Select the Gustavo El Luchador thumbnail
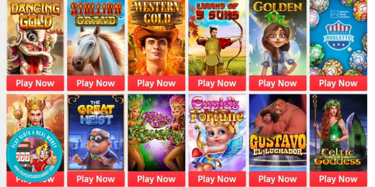The width and height of the screenshot is (375, 187). point(277,133)
